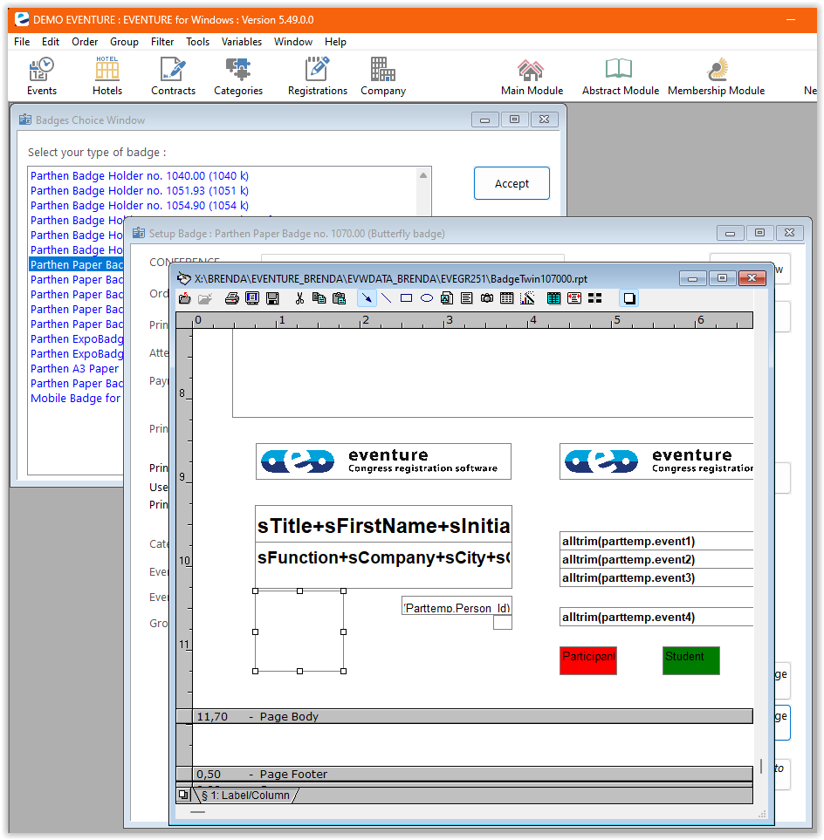This screenshot has height=840, width=824.
Task: Open the Company building icon
Action: coord(383,76)
